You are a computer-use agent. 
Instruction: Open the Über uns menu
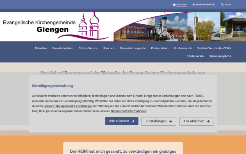[109, 48]
